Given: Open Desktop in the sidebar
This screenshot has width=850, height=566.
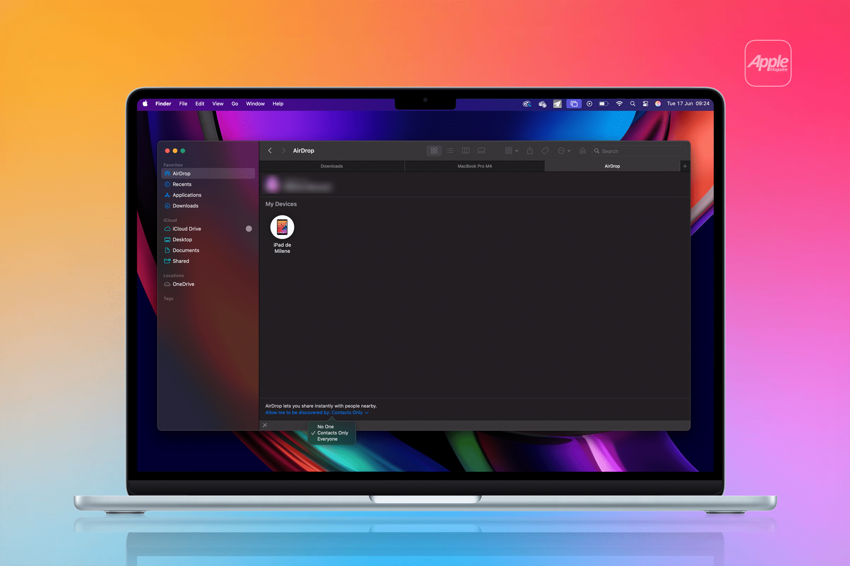Looking at the screenshot, I should (208, 240).
